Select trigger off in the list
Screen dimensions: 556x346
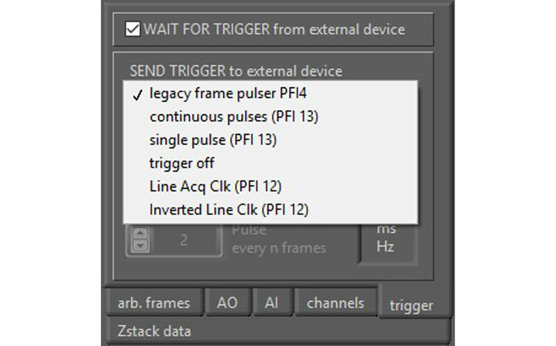click(x=182, y=163)
